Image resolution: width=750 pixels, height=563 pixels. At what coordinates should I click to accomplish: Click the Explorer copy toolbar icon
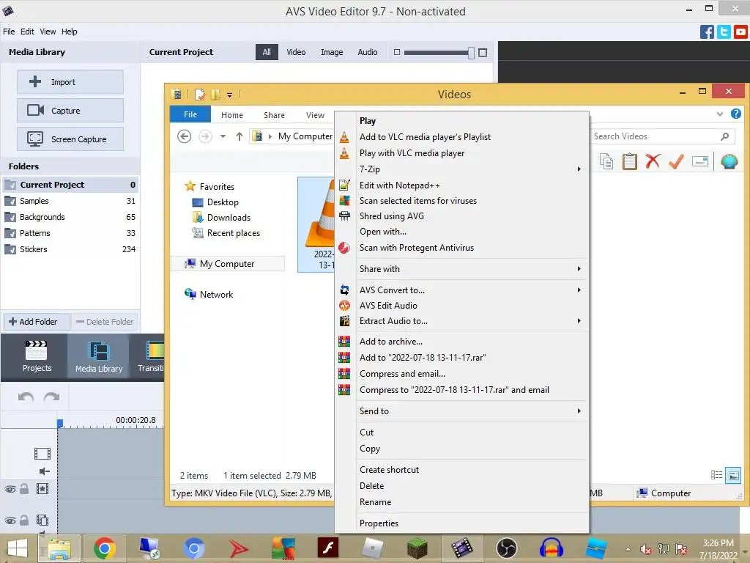coord(606,161)
